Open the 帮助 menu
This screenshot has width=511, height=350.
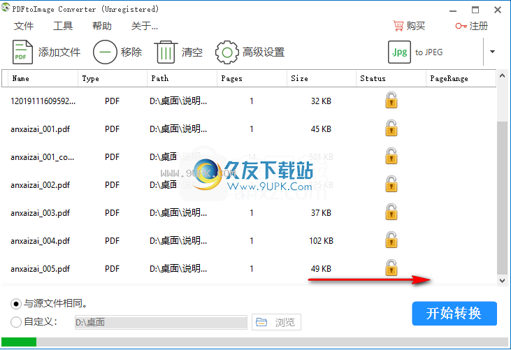point(101,26)
